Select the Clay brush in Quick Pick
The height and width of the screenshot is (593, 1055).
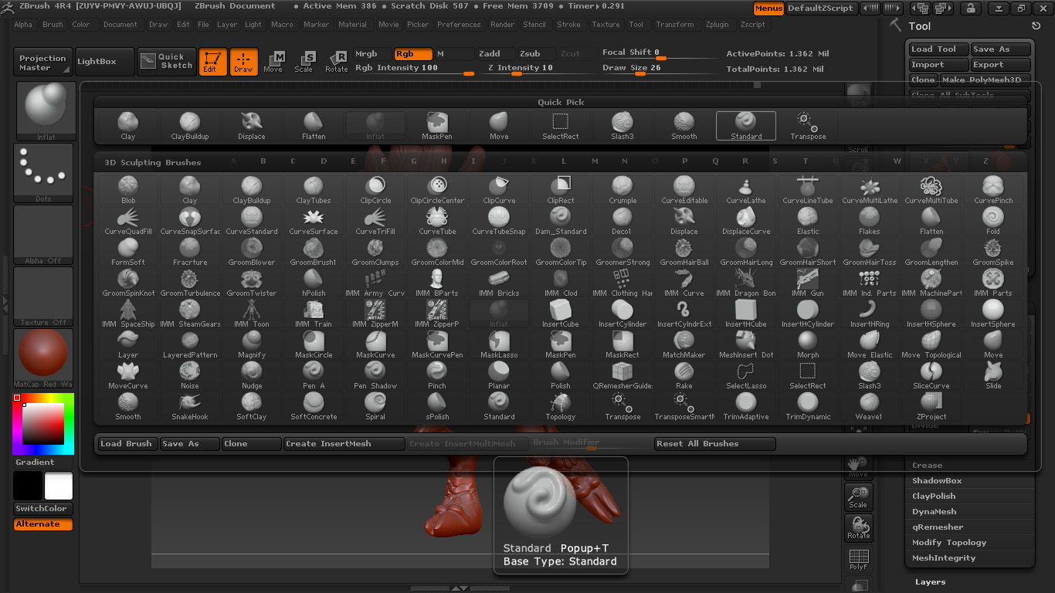click(x=128, y=127)
